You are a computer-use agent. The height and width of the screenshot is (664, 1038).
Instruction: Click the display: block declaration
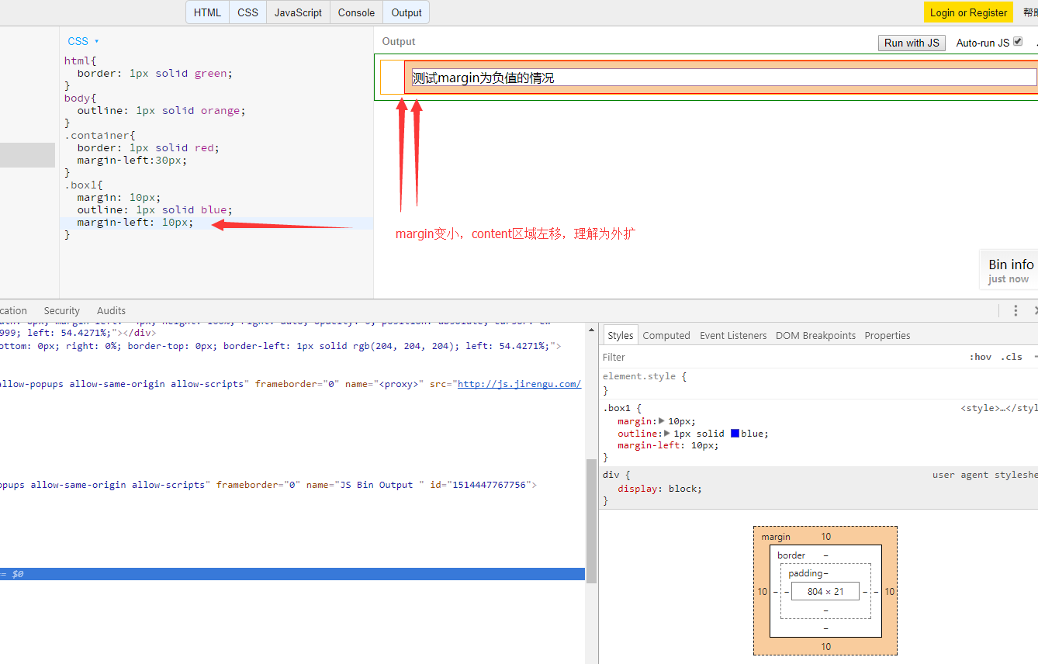pos(659,489)
